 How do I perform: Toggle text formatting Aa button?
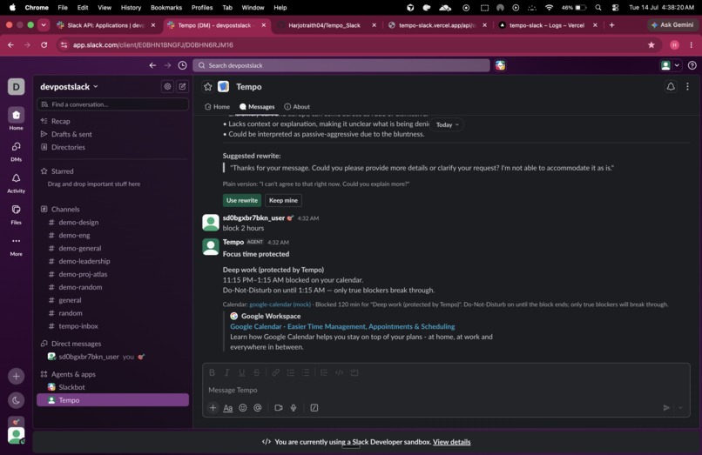coord(228,407)
